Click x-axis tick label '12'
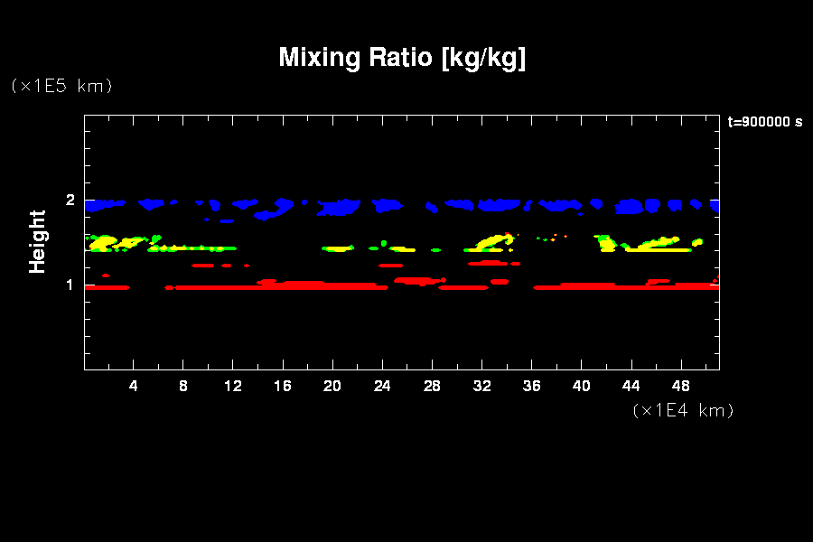 233,387
